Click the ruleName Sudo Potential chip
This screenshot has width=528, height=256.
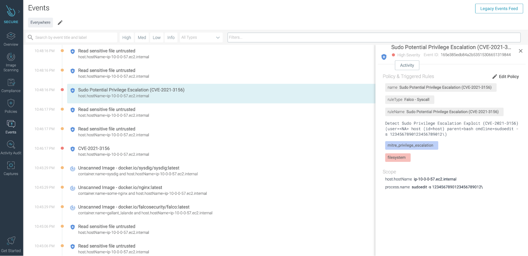pyautogui.click(x=444, y=112)
